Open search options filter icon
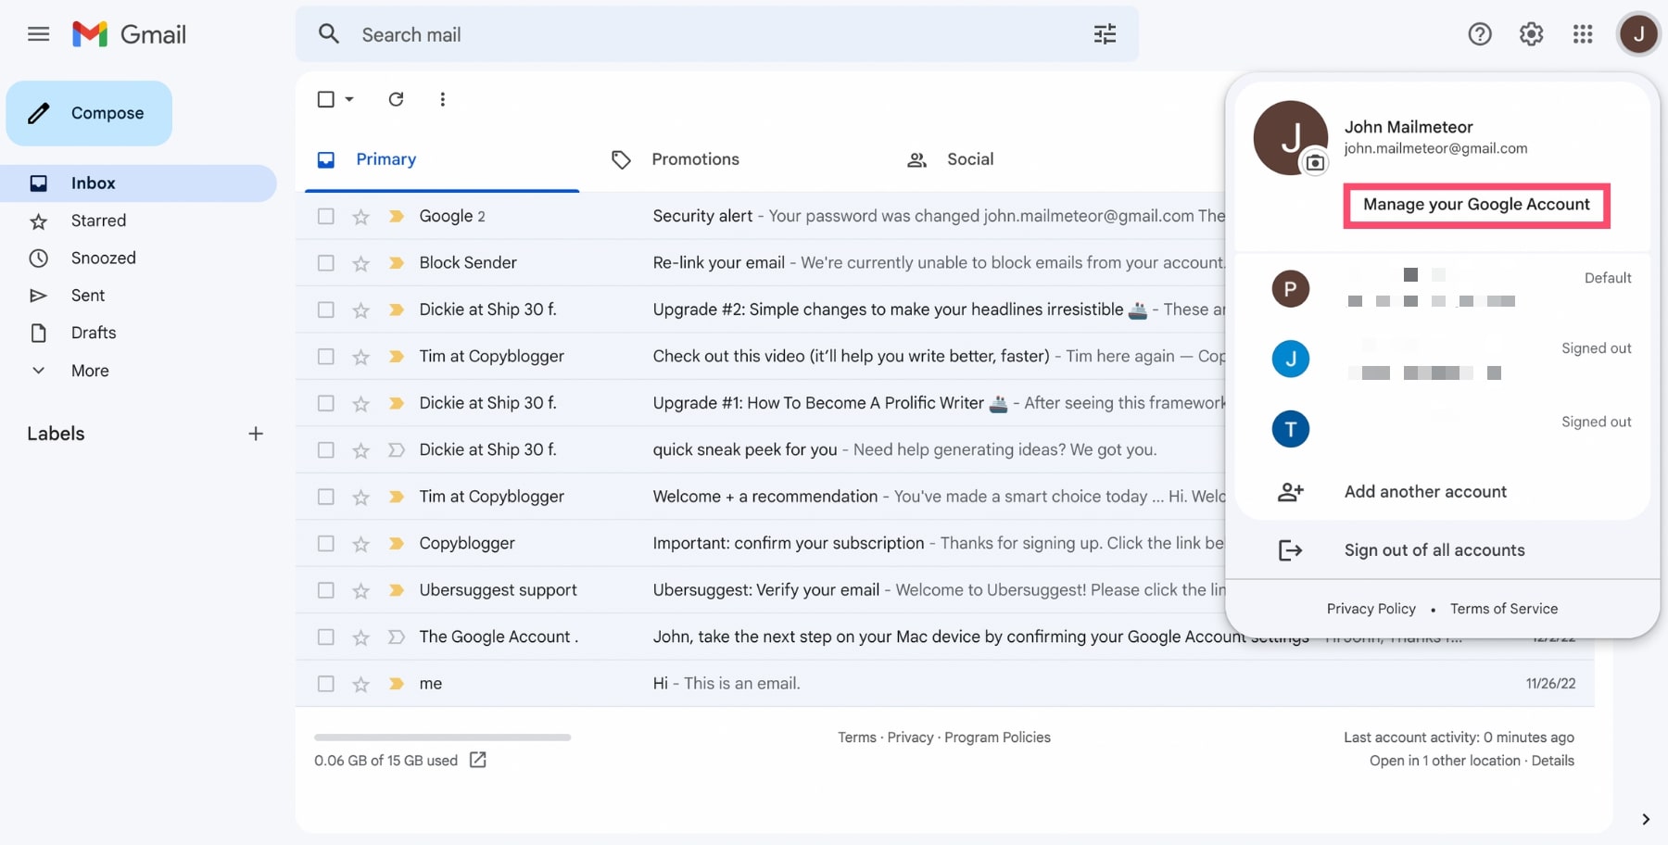 coord(1105,34)
